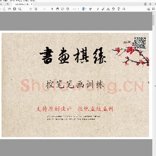Image resolution: width=156 pixels, height=156 pixels.
Task: Zoom in with the plus icon
Action: 68,9
